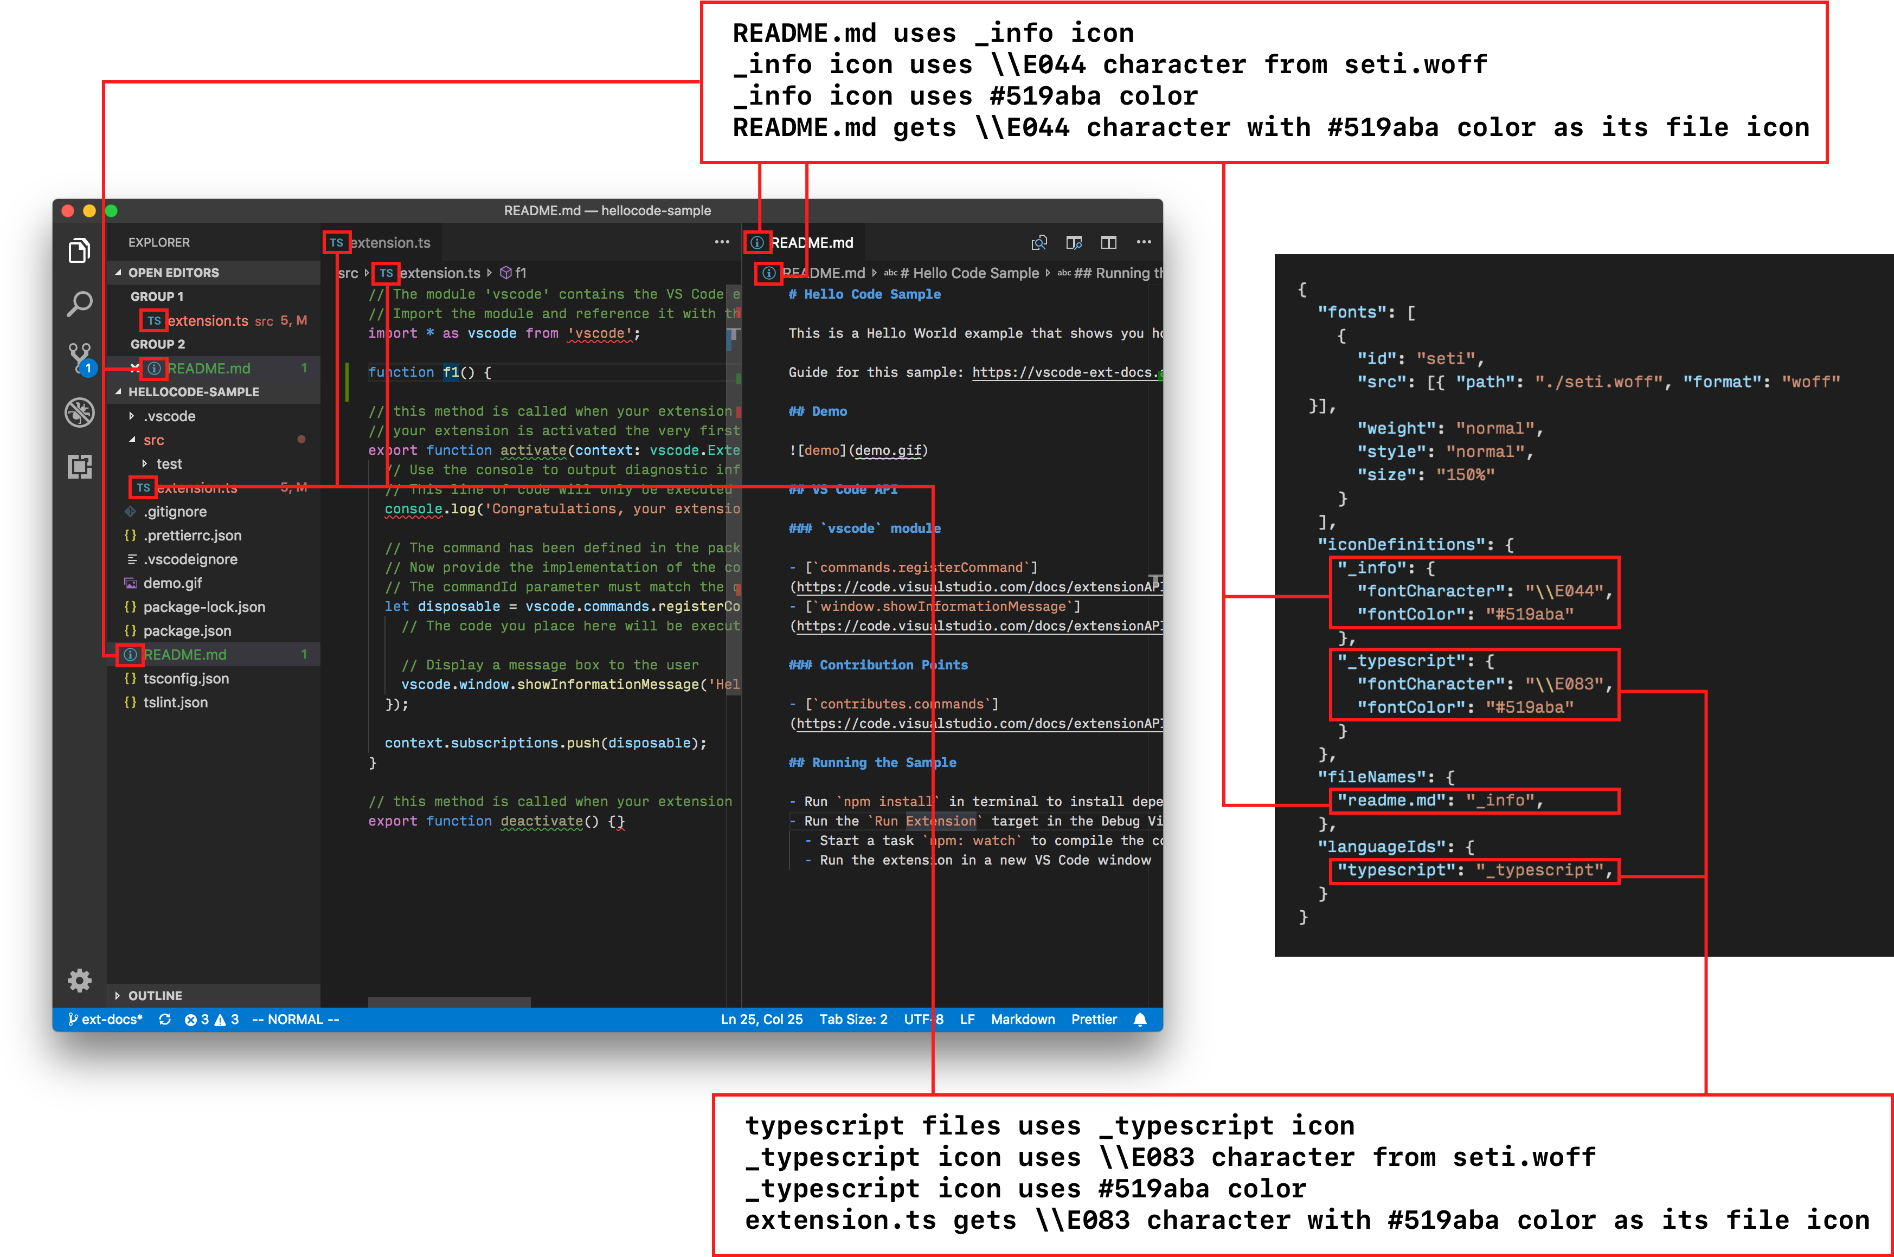Click the console.log line in extension.ts

point(562,508)
